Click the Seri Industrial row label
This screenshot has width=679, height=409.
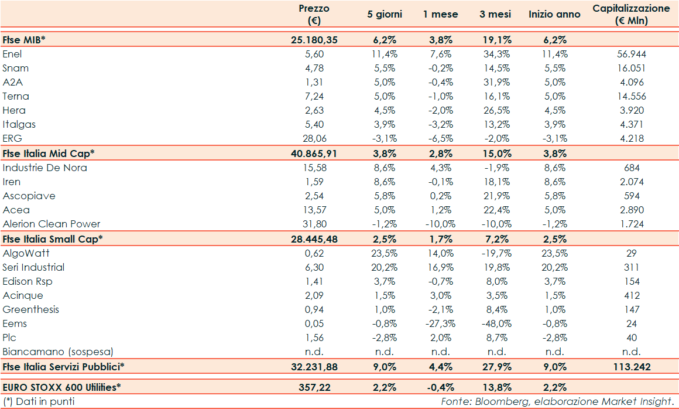(x=33, y=267)
